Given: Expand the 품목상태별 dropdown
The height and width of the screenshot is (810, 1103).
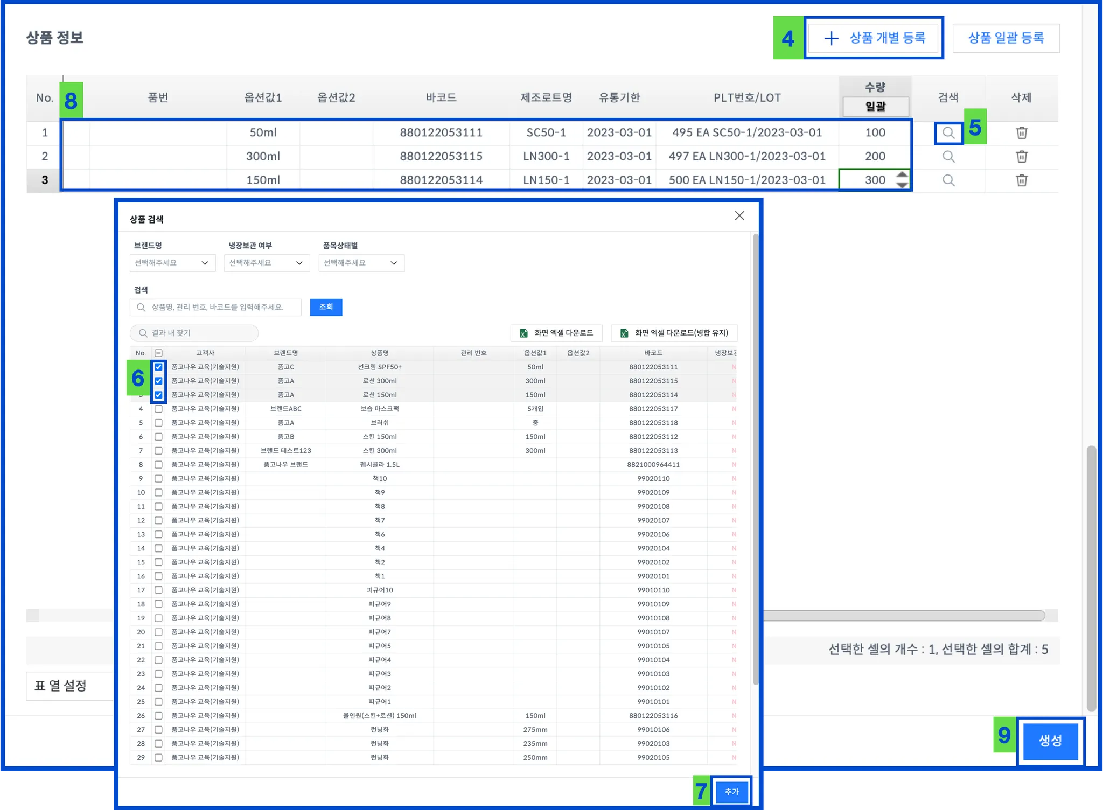Looking at the screenshot, I should point(361,263).
